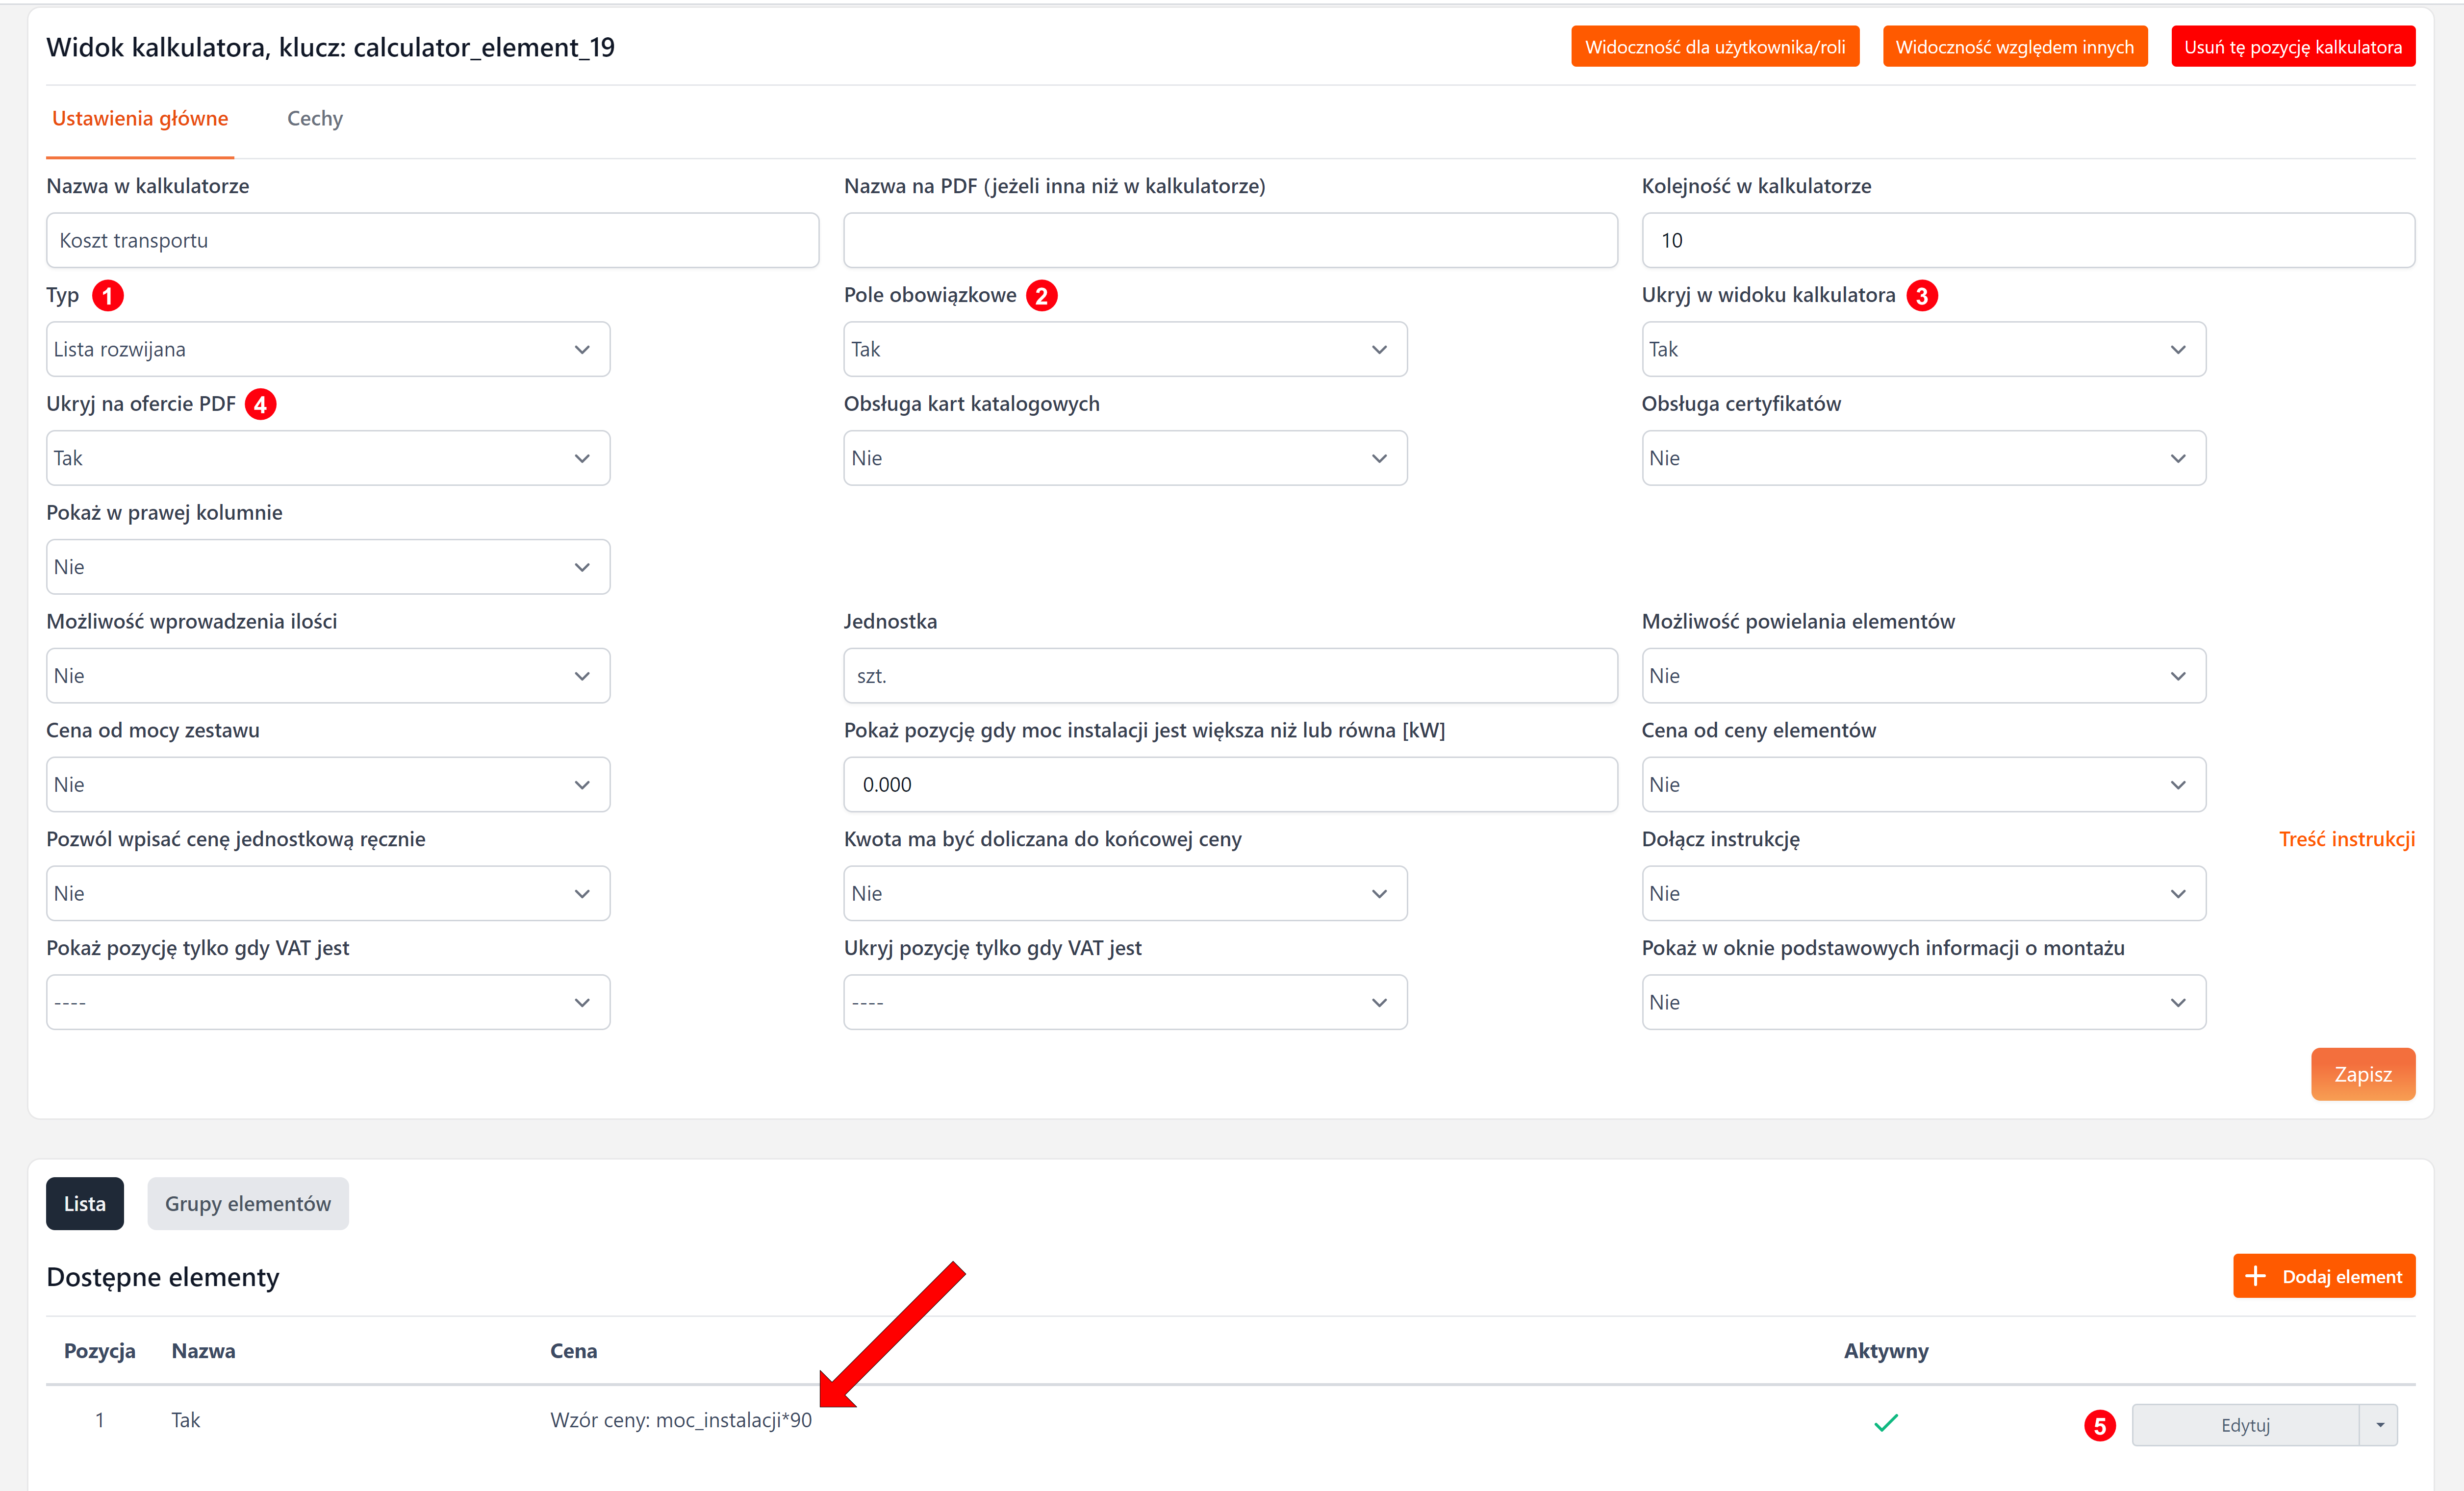Expand the Pole obowiązkowe dropdown

[1125, 349]
